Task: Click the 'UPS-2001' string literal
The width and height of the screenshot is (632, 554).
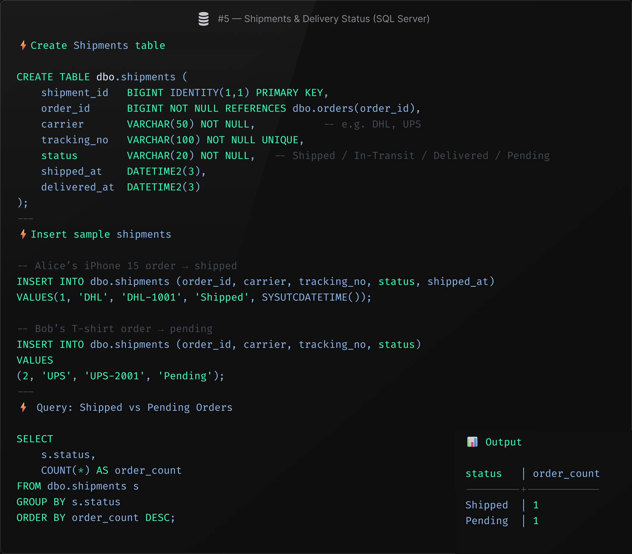Action: 114,376
